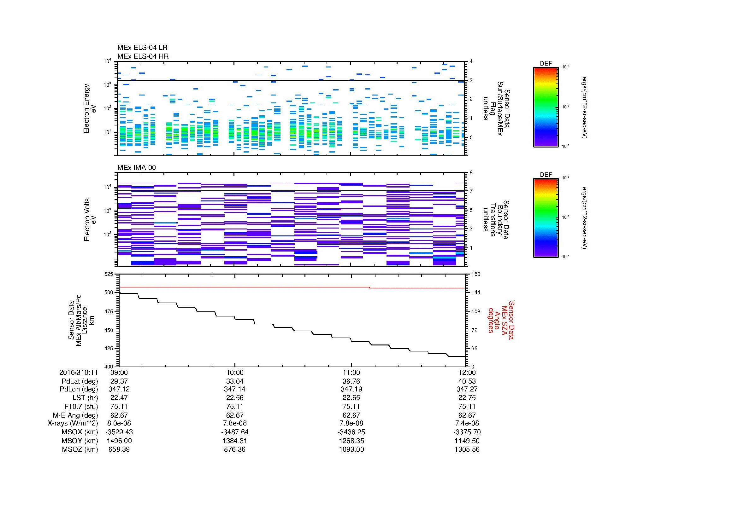Click the top DEF color bar
The width and height of the screenshot is (738, 521).
546,107
